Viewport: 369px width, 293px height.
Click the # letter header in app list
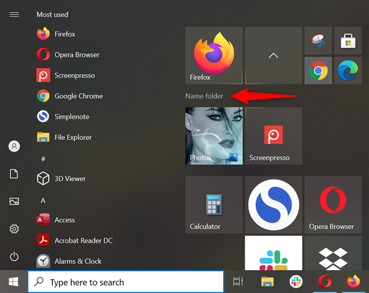pos(43,158)
